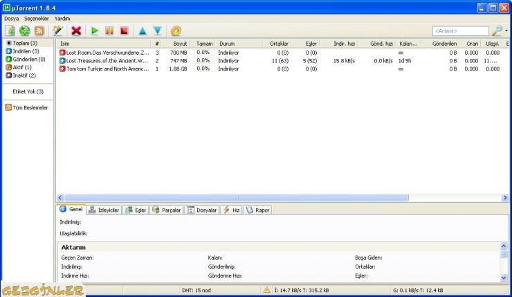Open the Dosya menu
This screenshot has height=297, width=512.
[x=12, y=19]
